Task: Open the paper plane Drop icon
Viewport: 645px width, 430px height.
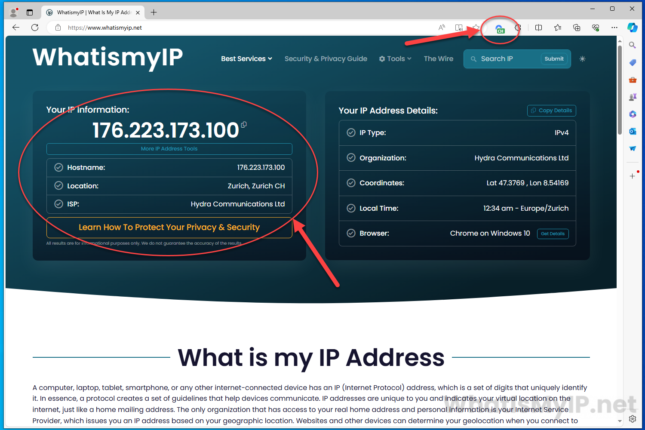Action: pyautogui.click(x=633, y=148)
